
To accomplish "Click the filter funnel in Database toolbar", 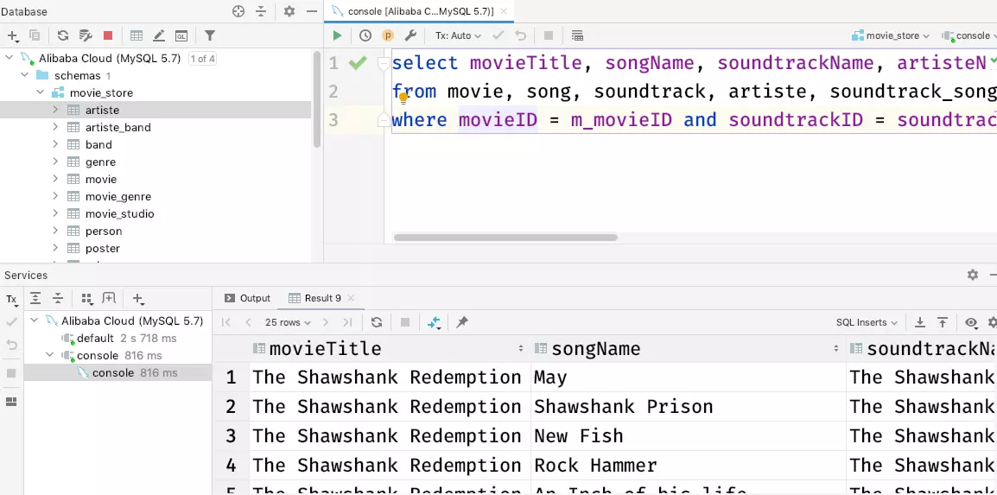I will (x=210, y=35).
